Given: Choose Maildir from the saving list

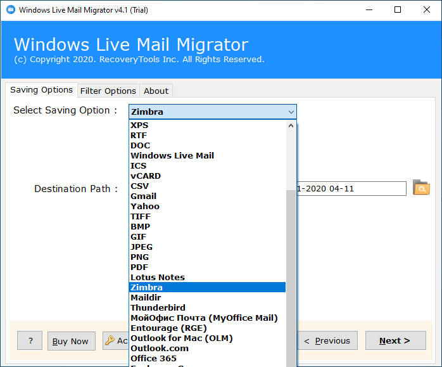Looking at the screenshot, I should [x=207, y=298].
